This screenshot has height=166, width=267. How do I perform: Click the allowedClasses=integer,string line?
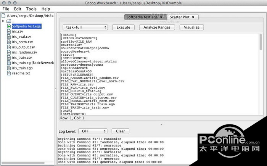[89, 61]
